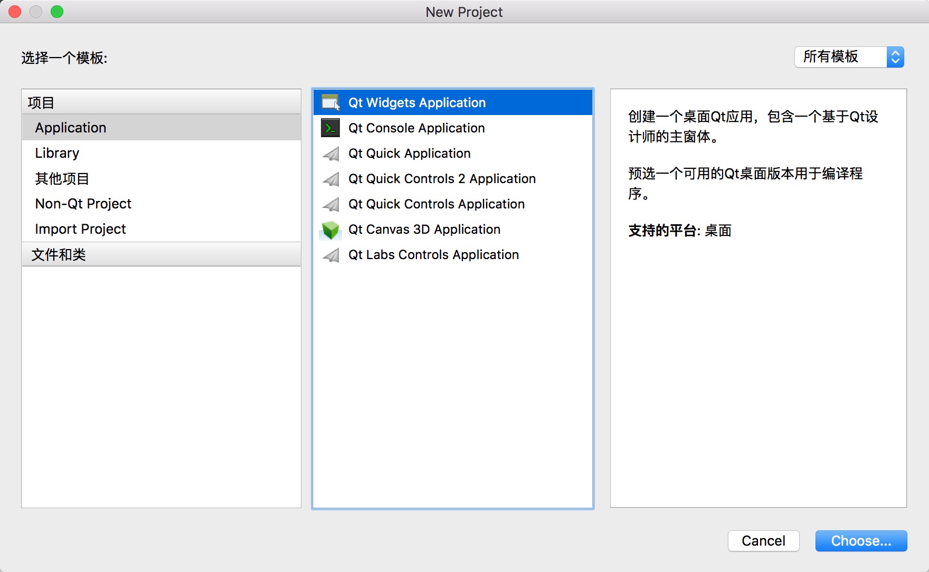Viewport: 929px width, 572px height.
Task: Click the 文件和类 section header
Action: [162, 254]
